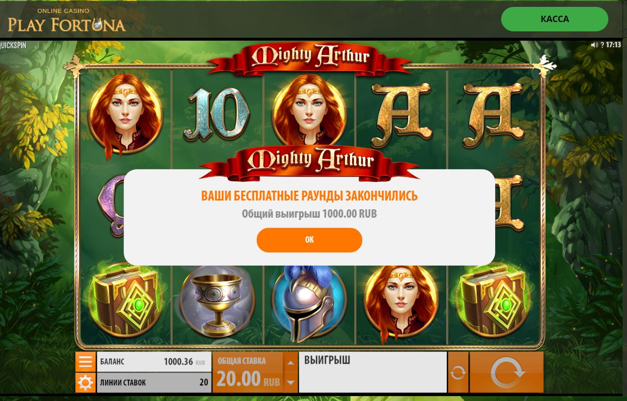Click the ЛИНИИ СТАВОК bet lines field

click(x=154, y=382)
